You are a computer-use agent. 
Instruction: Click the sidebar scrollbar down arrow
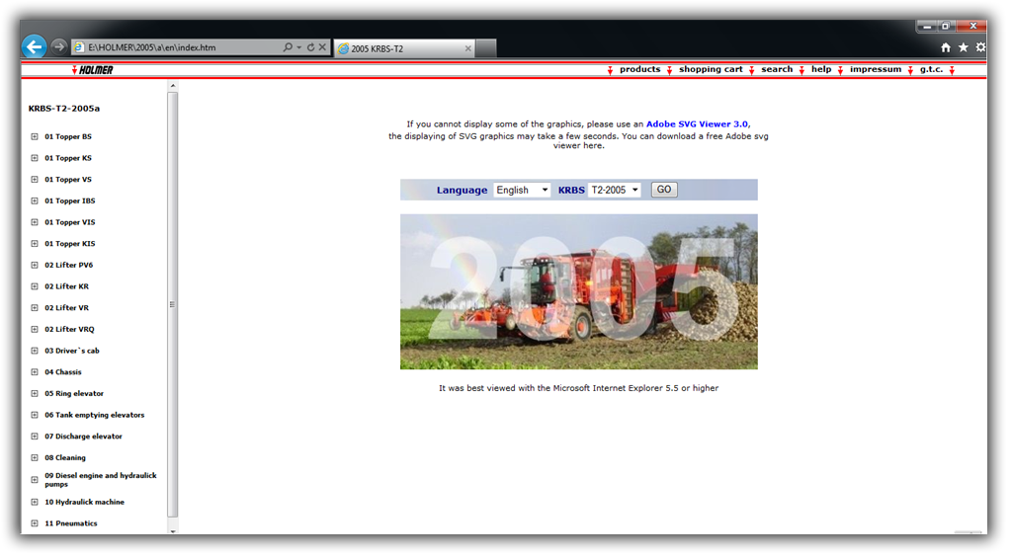click(172, 531)
